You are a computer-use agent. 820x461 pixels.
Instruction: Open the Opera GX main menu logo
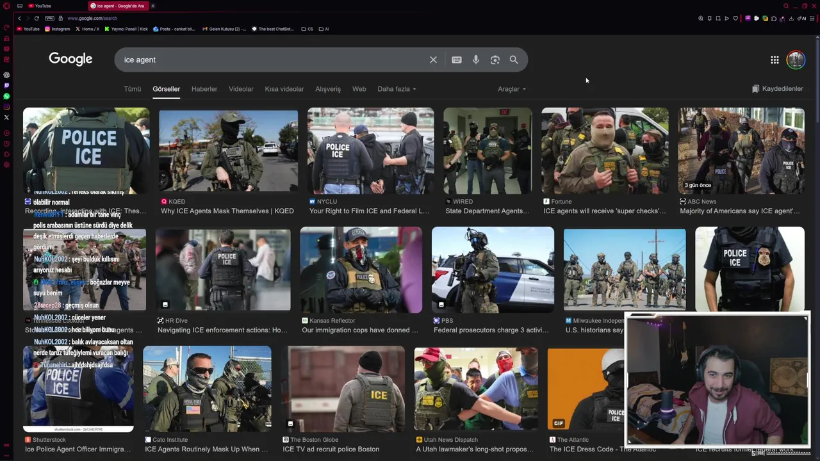(x=6, y=6)
